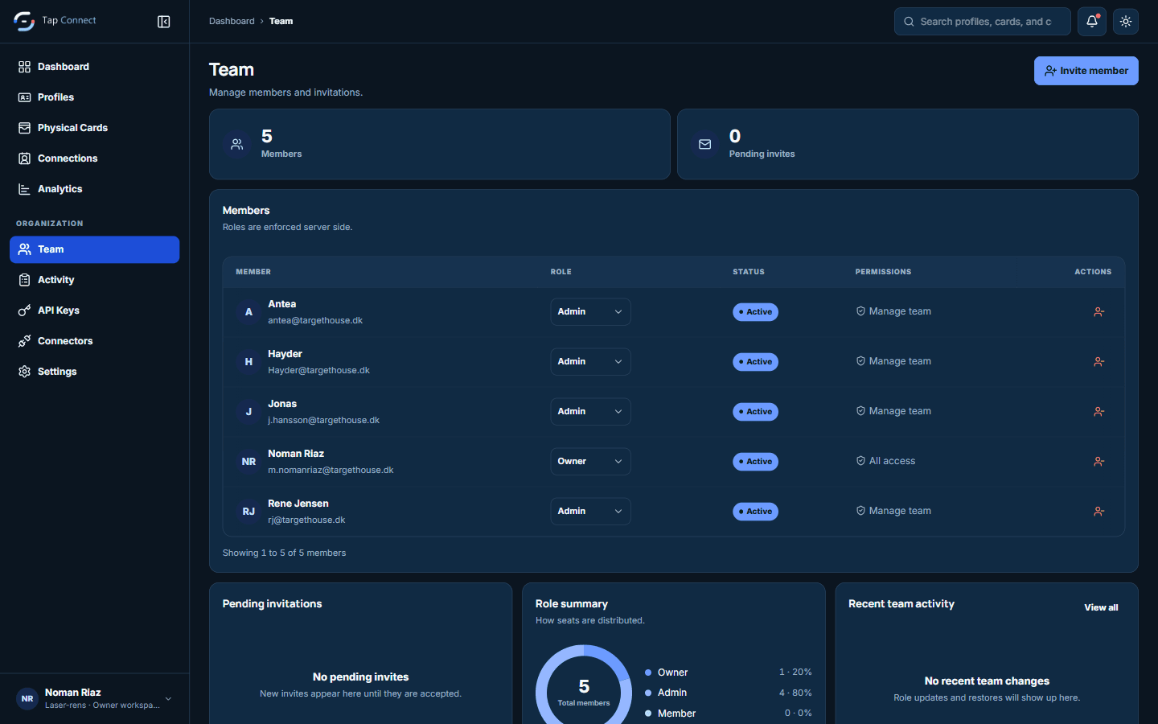Toggle the light/dark theme button
1158x724 pixels.
point(1126,22)
